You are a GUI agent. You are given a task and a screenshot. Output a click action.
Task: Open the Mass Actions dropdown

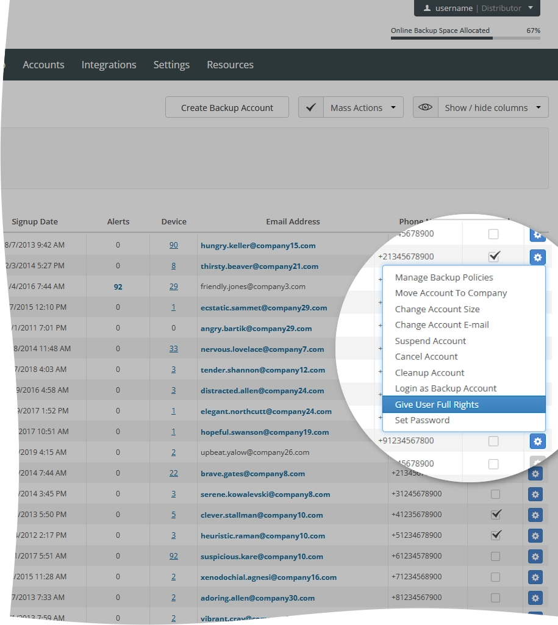tap(363, 107)
